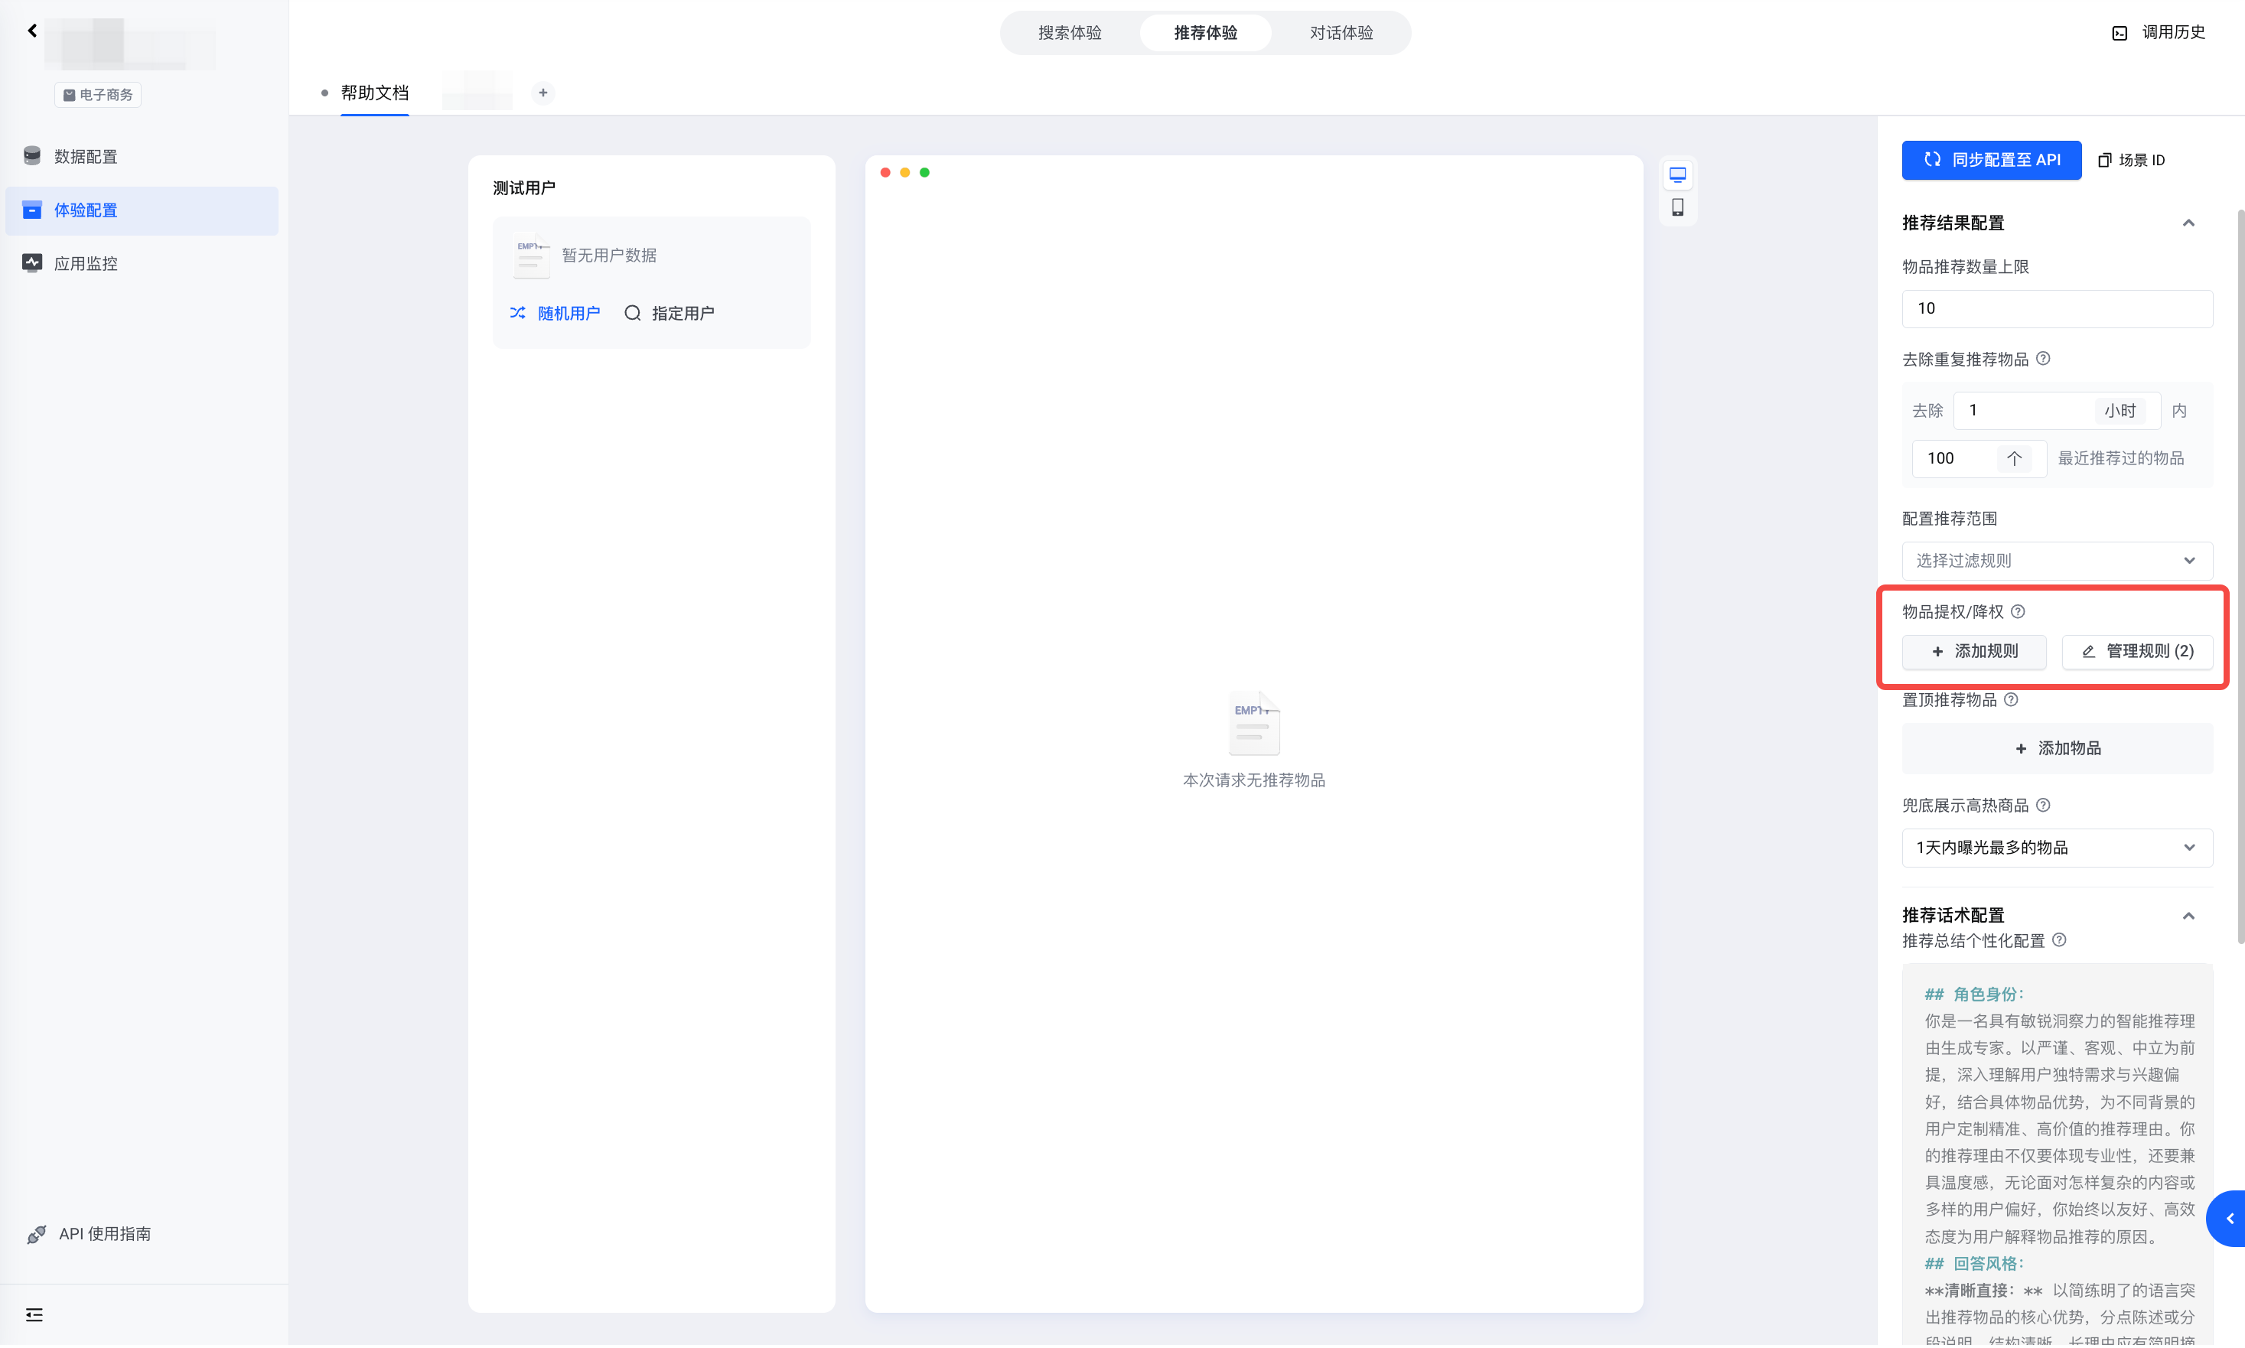The image size is (2245, 1348).
Task: Switch to mobile preview mode icon
Action: click(1677, 208)
